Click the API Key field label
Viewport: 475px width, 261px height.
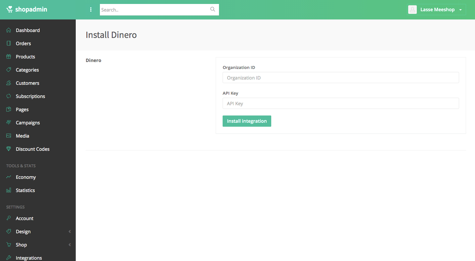pyautogui.click(x=230, y=93)
